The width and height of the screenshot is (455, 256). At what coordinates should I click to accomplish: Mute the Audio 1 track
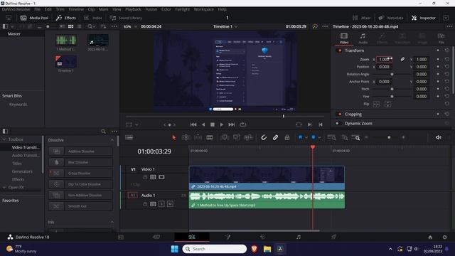coord(170,204)
